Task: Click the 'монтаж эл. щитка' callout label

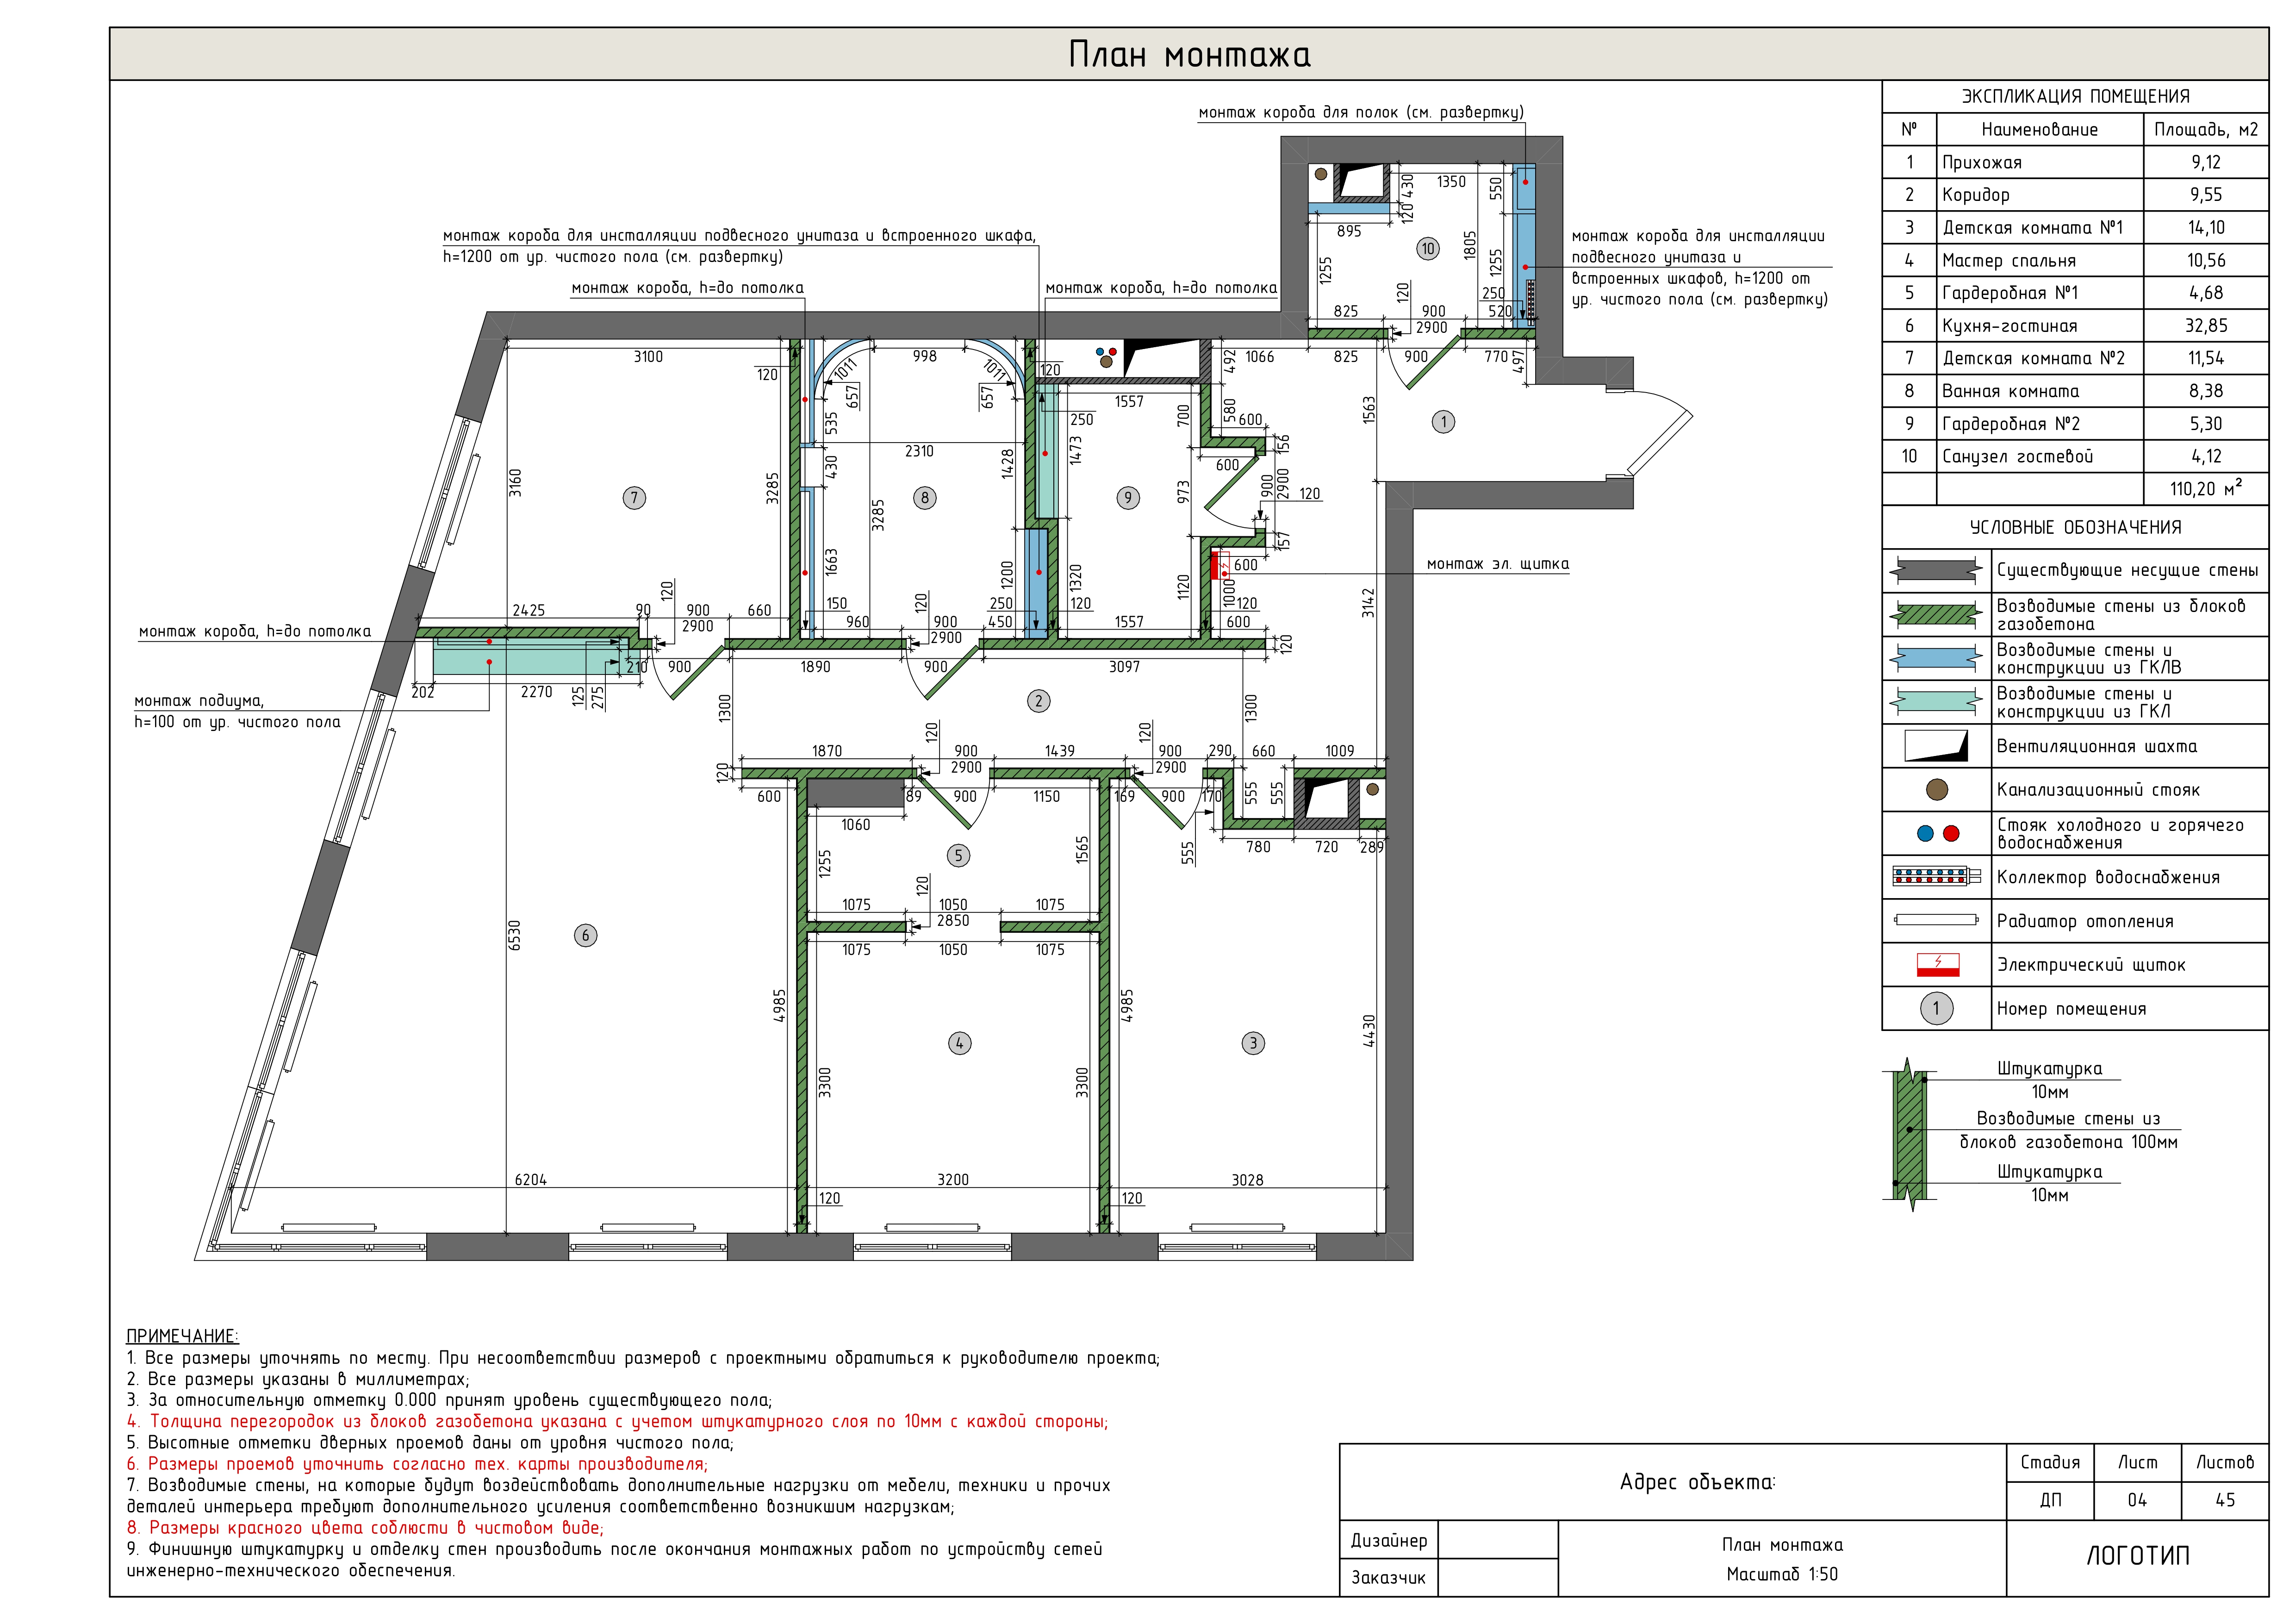Action: [1497, 564]
